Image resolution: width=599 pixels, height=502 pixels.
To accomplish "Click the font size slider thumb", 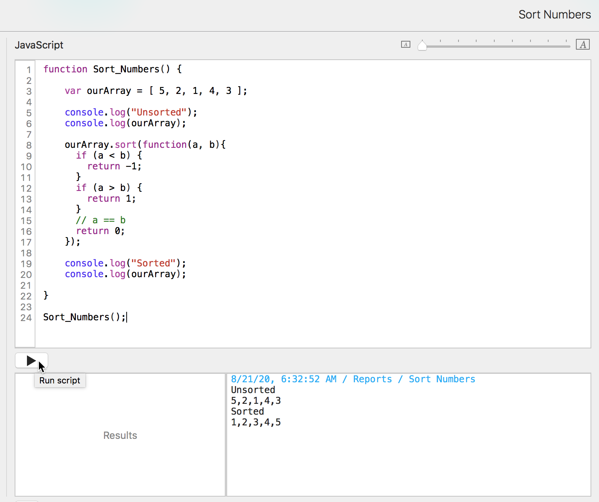I will (422, 46).
